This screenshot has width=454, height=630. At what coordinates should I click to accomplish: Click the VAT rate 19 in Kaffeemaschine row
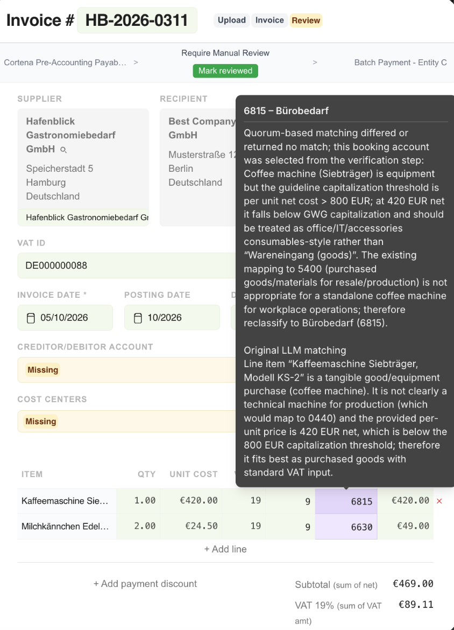(x=244, y=501)
